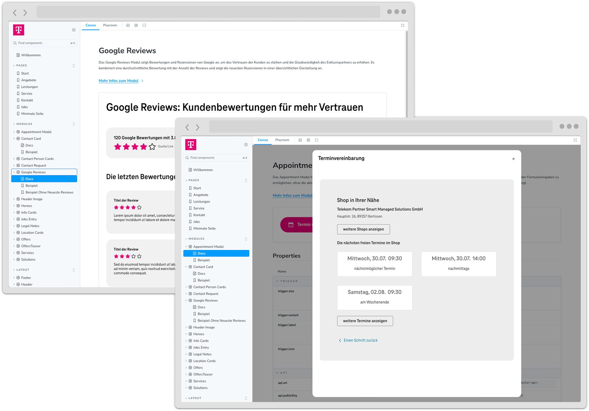Viewport: 589px width, 411px height.
Task: Close the Terminvereinbarung modal
Action: point(513,159)
